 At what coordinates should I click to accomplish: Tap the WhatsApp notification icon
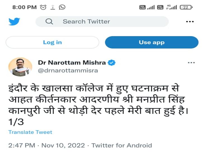pos(62,7)
